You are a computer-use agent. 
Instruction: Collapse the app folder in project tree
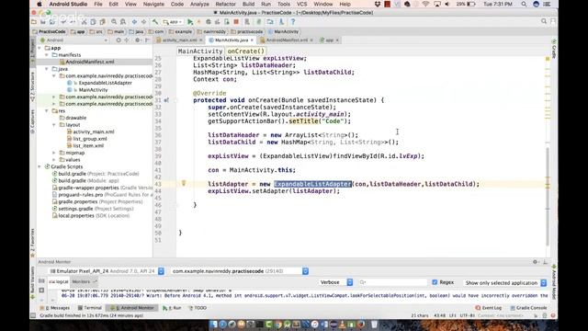(40, 48)
